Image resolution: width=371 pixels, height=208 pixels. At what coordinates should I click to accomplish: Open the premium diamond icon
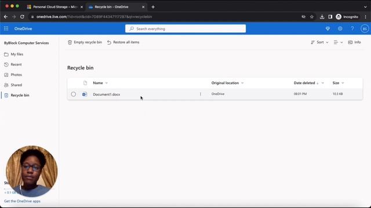coord(328,28)
